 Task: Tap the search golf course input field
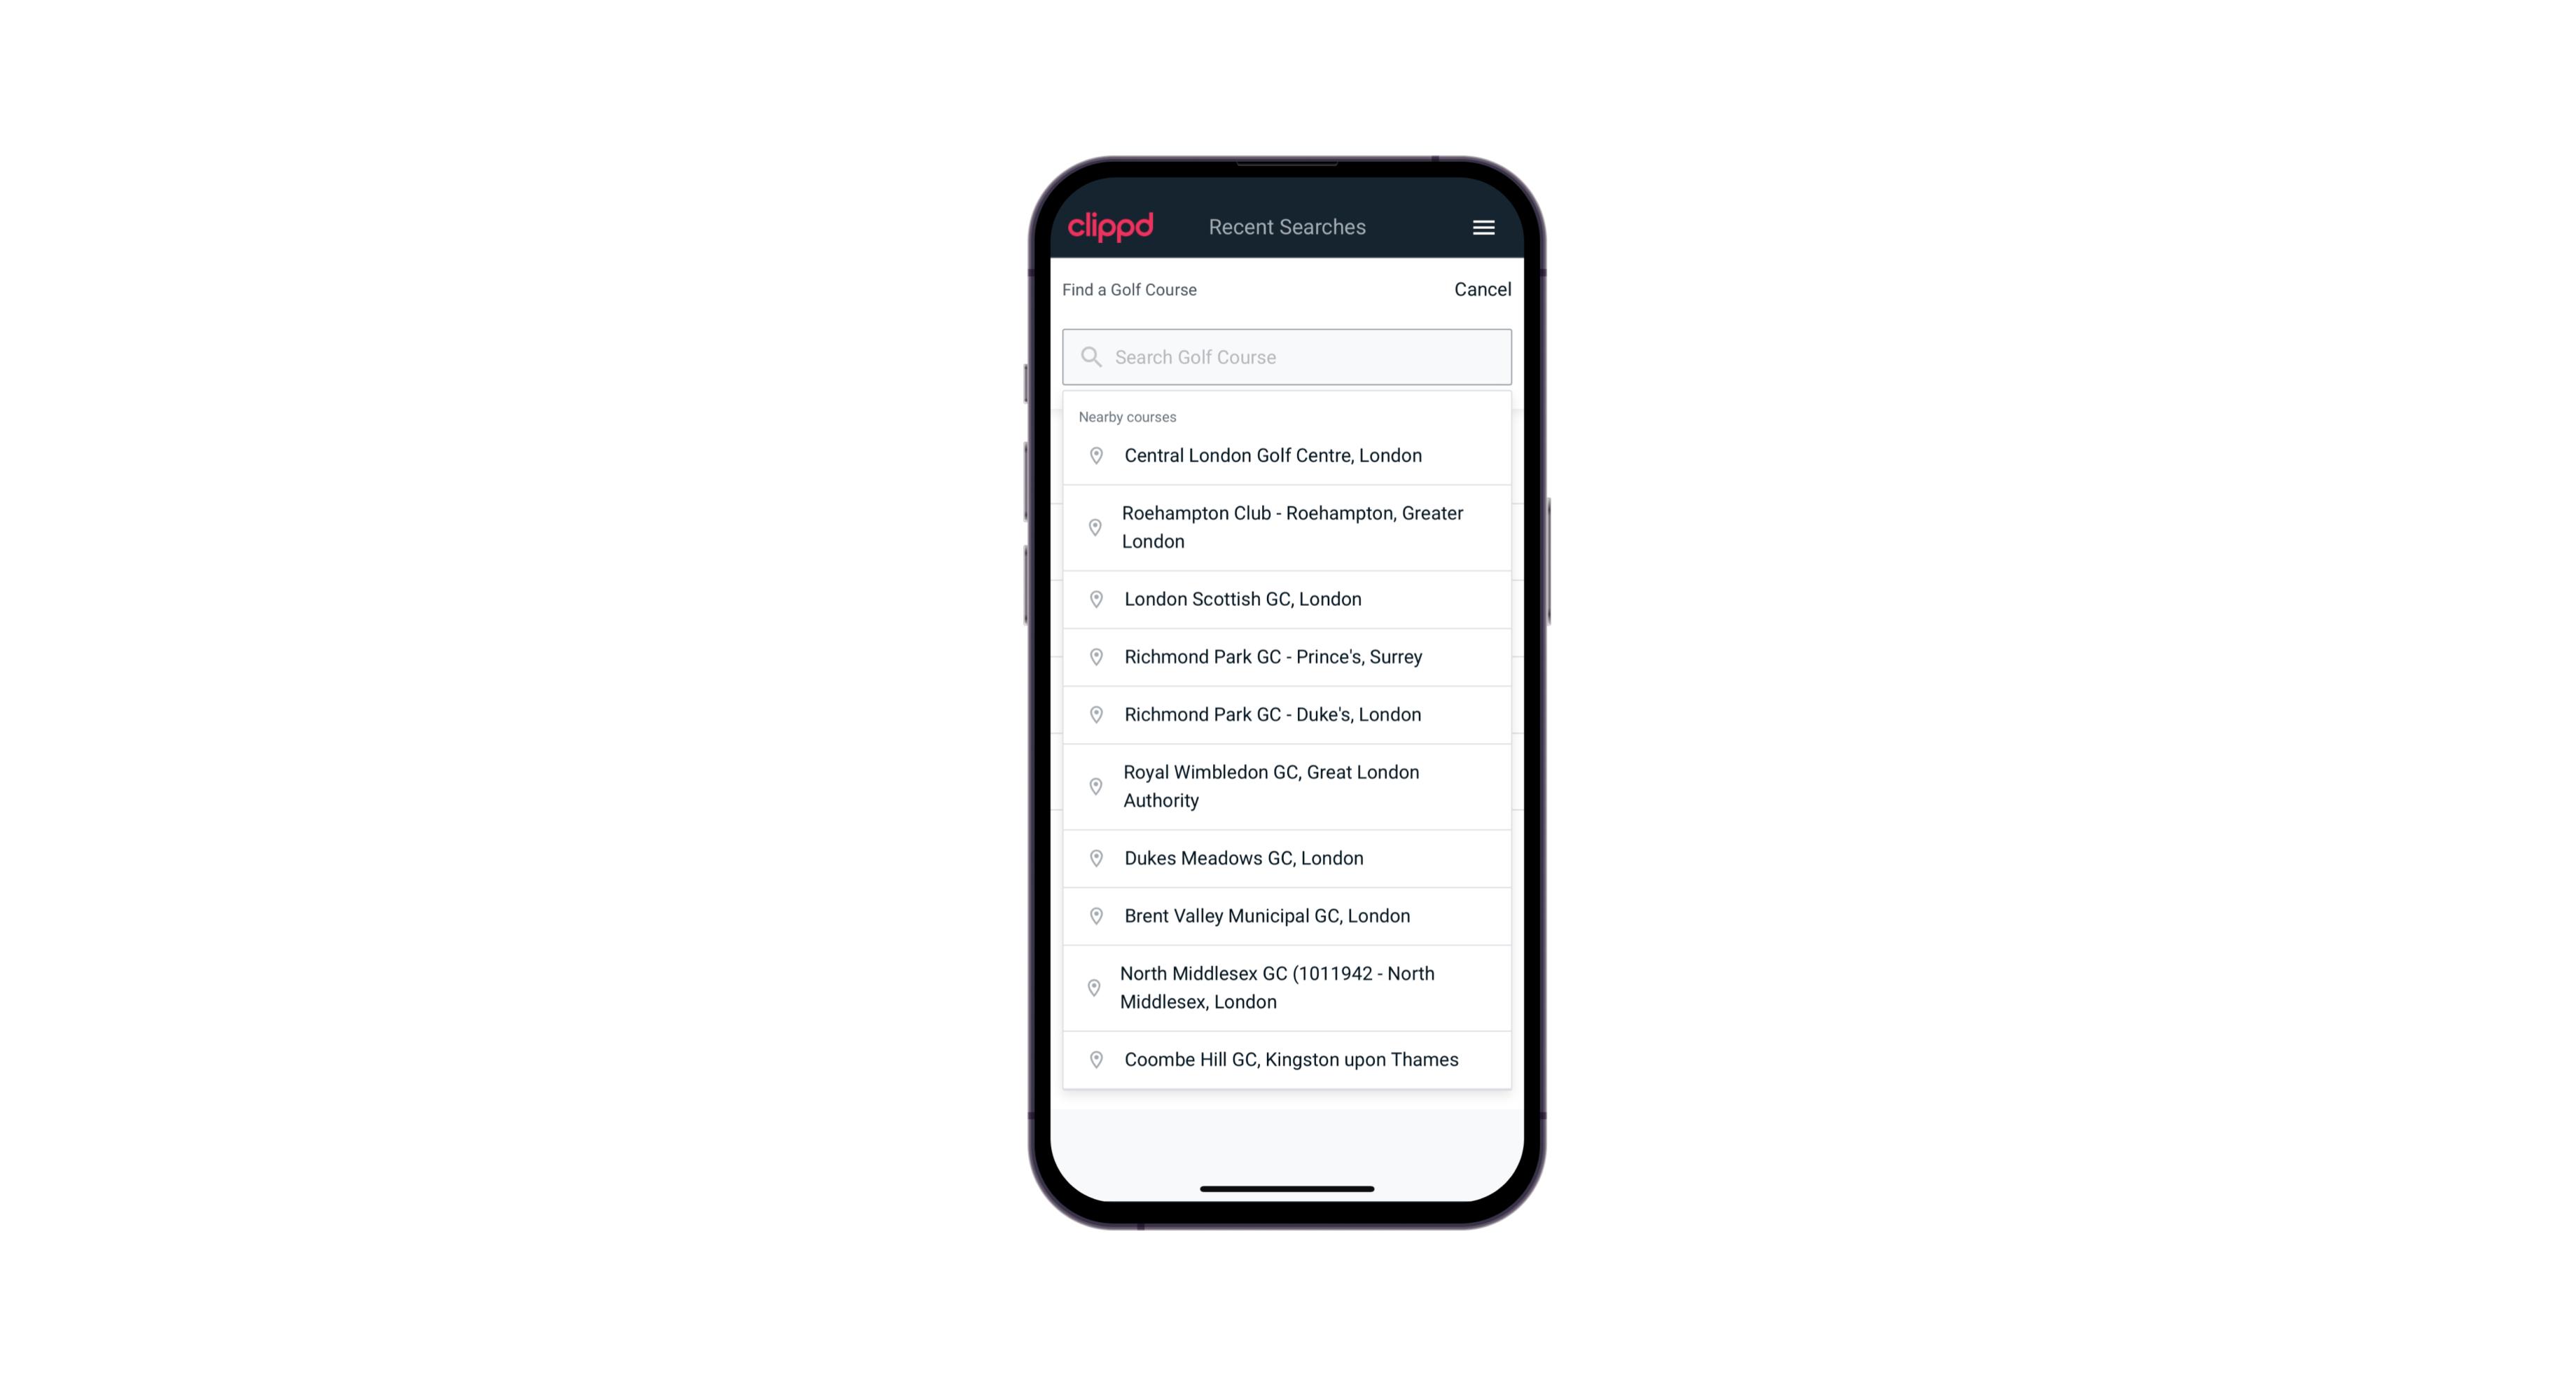[x=1287, y=355]
